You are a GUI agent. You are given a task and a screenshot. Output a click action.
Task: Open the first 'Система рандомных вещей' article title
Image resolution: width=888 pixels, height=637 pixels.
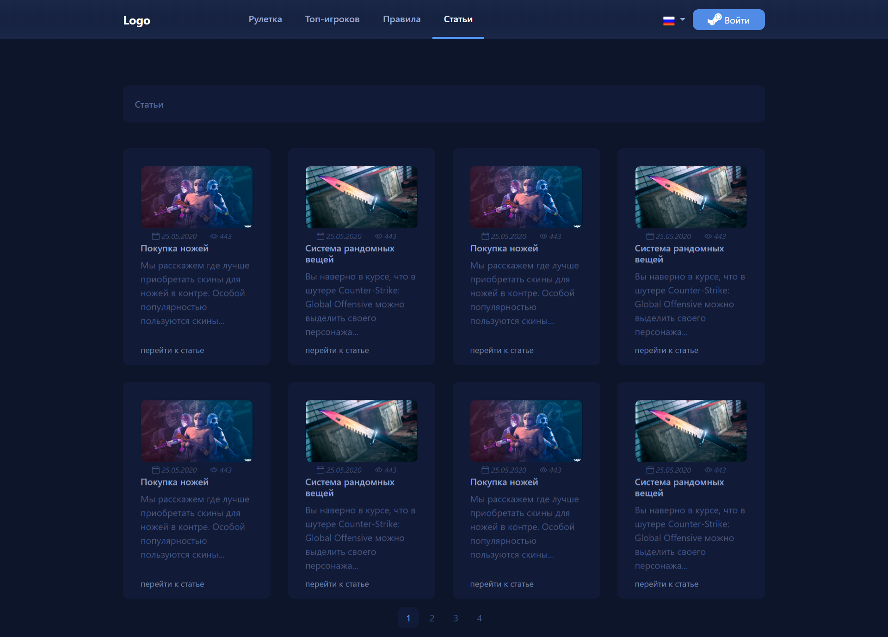pos(350,254)
